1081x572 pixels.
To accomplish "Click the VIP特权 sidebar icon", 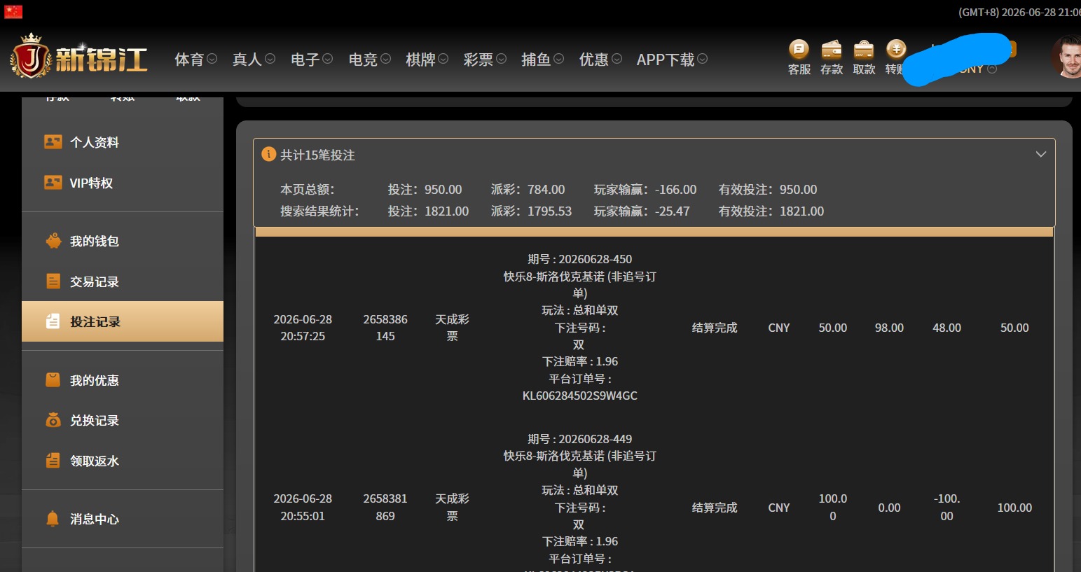I will pyautogui.click(x=53, y=183).
